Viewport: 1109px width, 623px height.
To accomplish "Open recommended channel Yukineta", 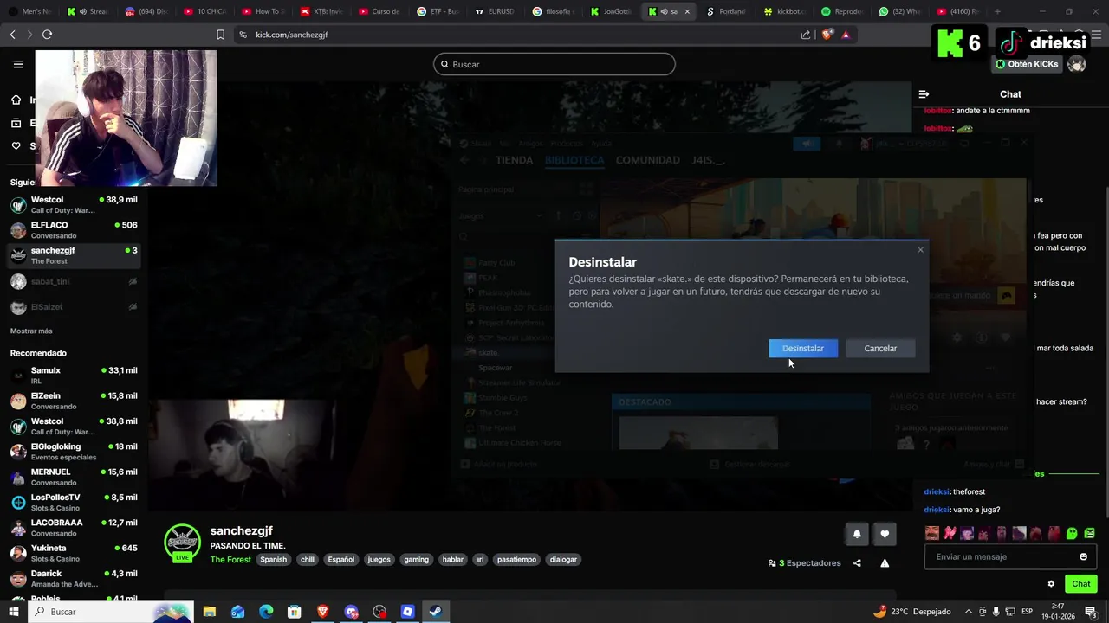I will click(x=74, y=553).
